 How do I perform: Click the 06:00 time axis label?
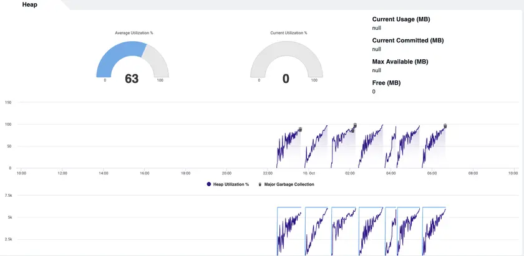coord(432,173)
